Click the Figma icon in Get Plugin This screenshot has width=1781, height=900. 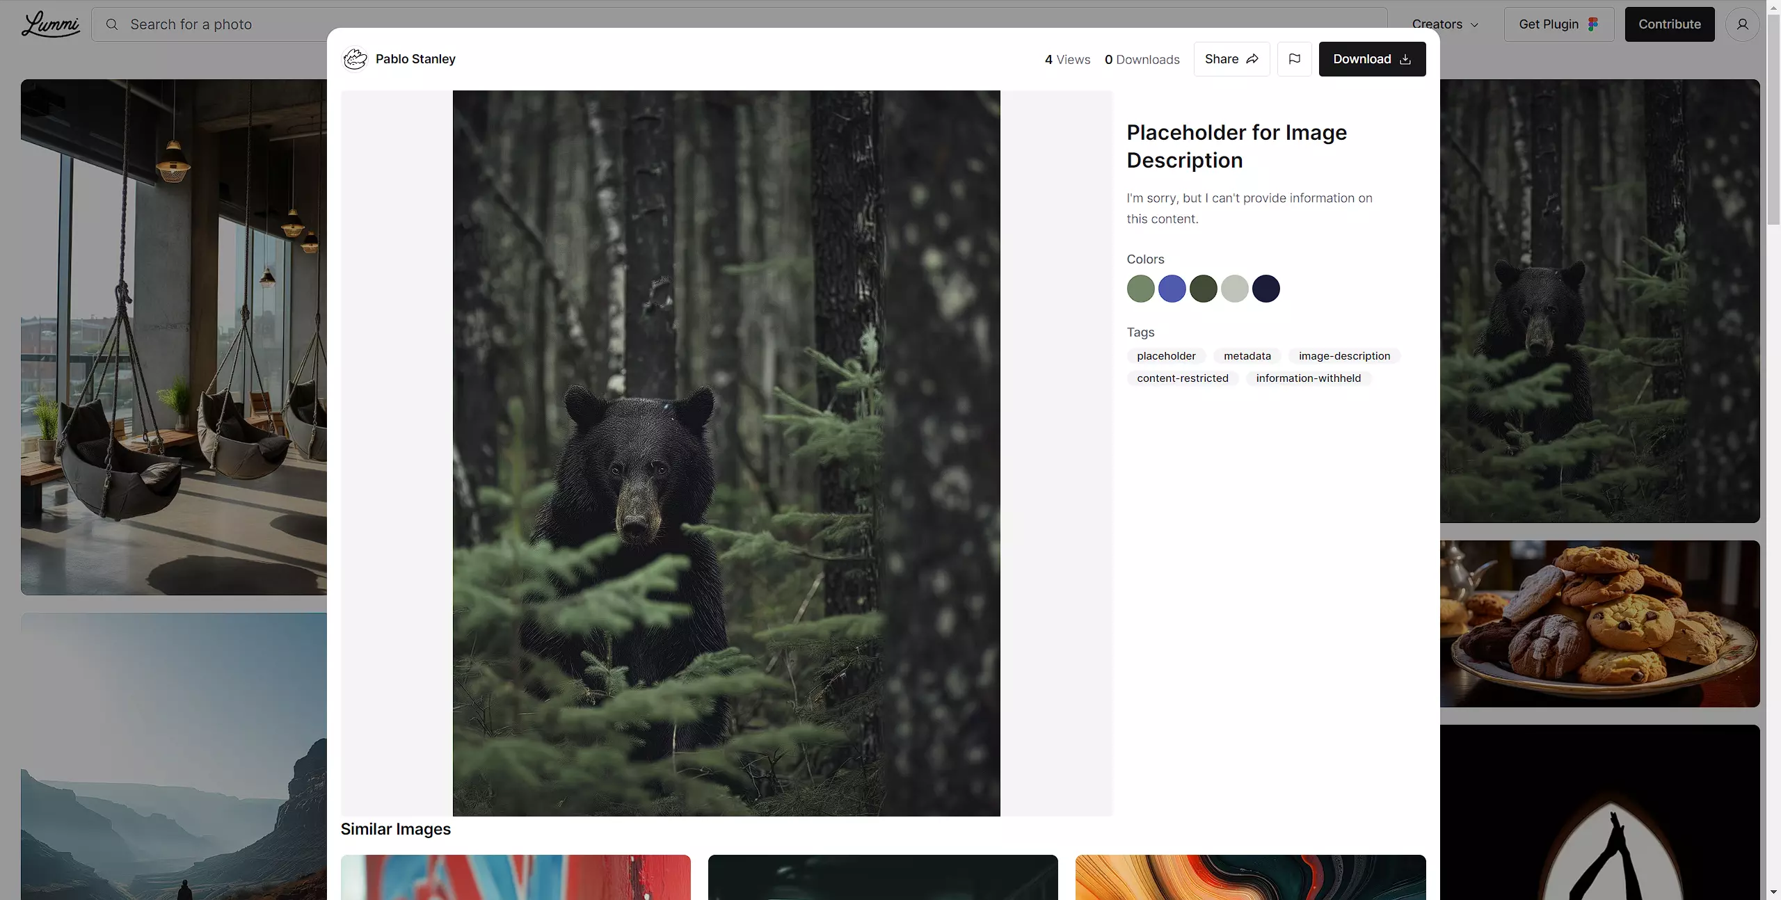[1593, 24]
